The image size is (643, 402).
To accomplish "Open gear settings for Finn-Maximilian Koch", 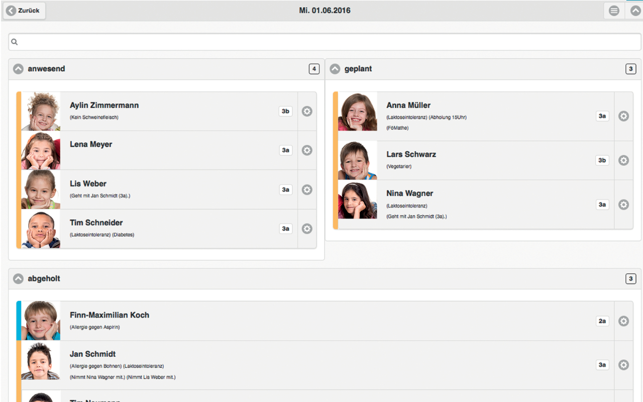I will 623,321.
